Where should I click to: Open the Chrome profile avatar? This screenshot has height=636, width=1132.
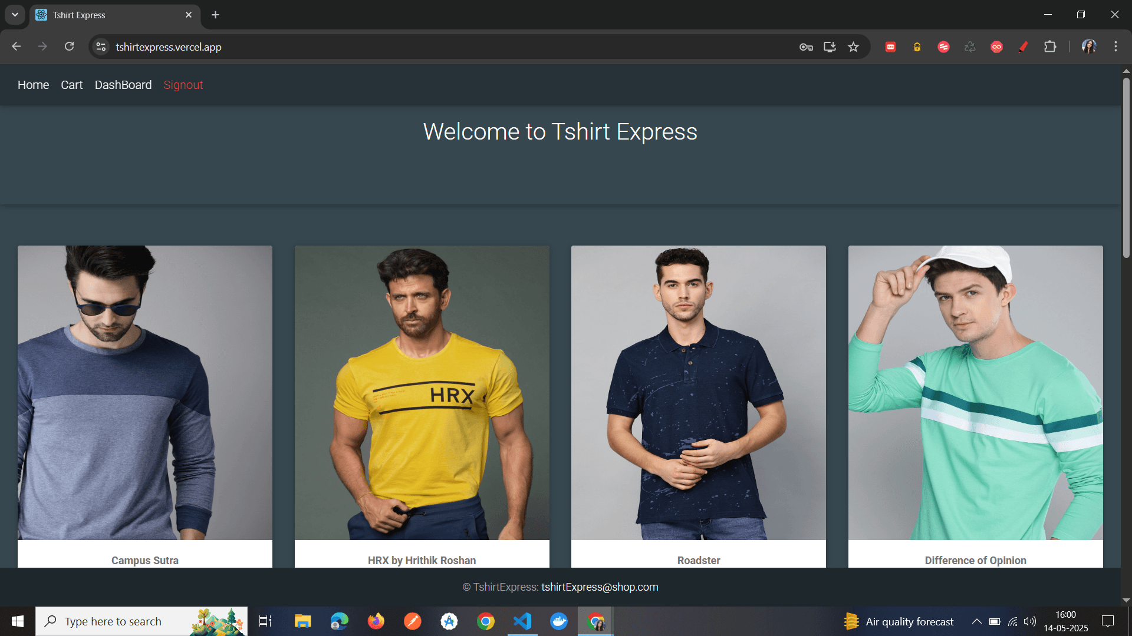click(1088, 47)
